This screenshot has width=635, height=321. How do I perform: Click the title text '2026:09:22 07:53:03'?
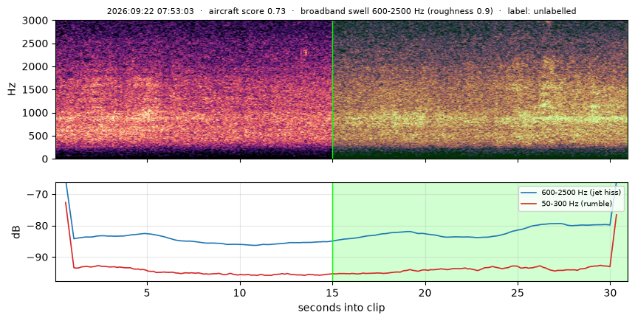point(150,11)
